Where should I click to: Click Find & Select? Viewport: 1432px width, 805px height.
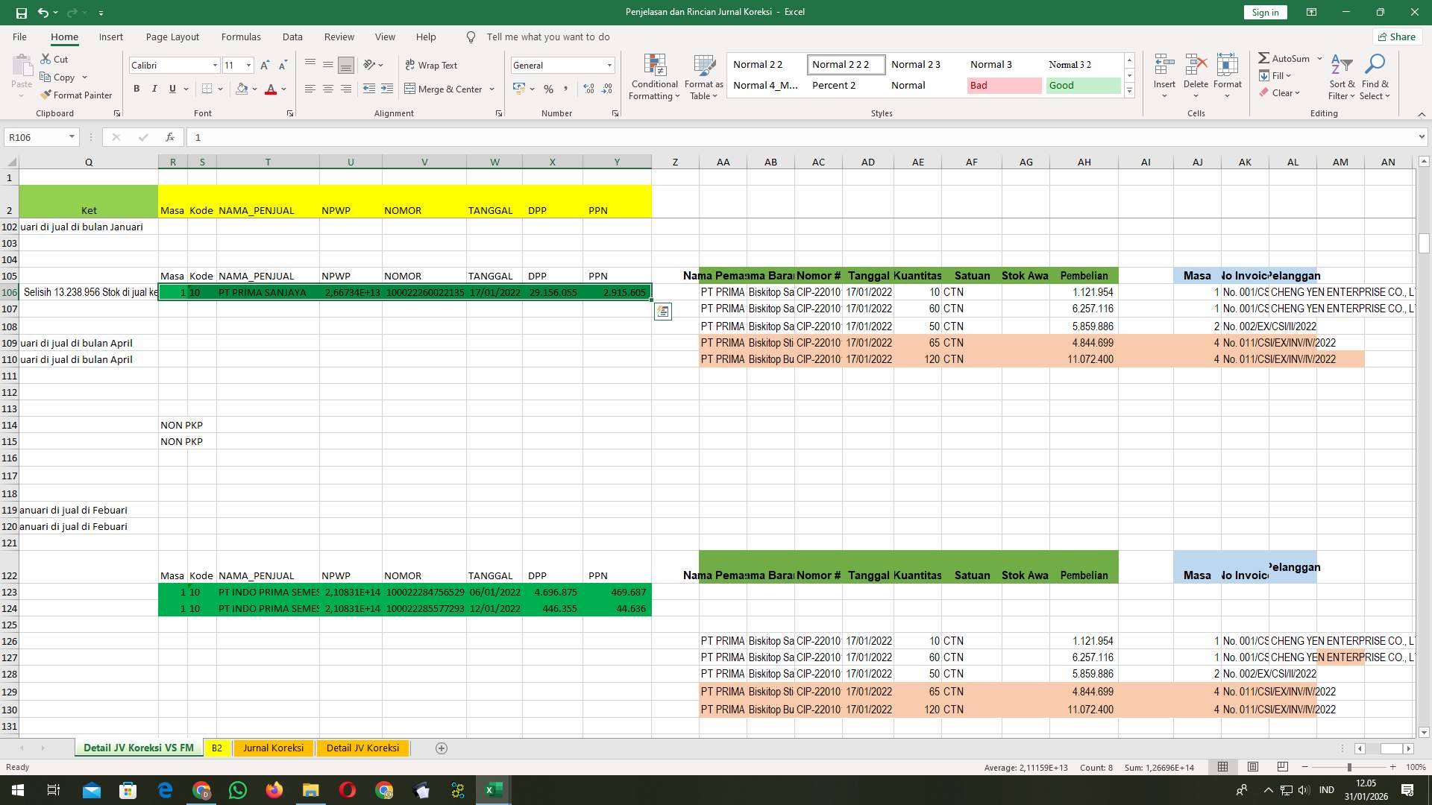pyautogui.click(x=1375, y=76)
